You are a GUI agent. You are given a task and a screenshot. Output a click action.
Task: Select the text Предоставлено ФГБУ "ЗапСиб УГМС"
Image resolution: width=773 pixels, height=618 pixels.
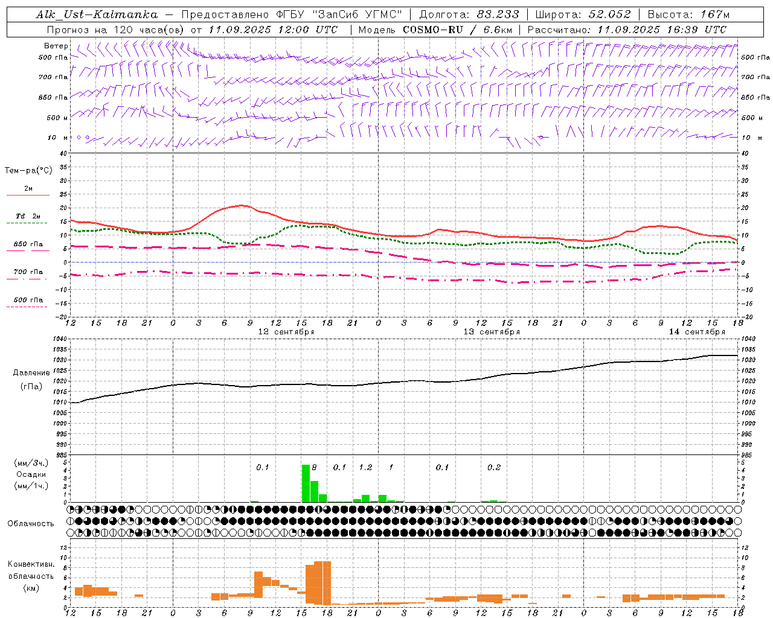point(292,14)
